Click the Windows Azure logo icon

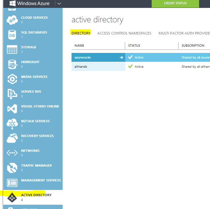click(x=13, y=3)
